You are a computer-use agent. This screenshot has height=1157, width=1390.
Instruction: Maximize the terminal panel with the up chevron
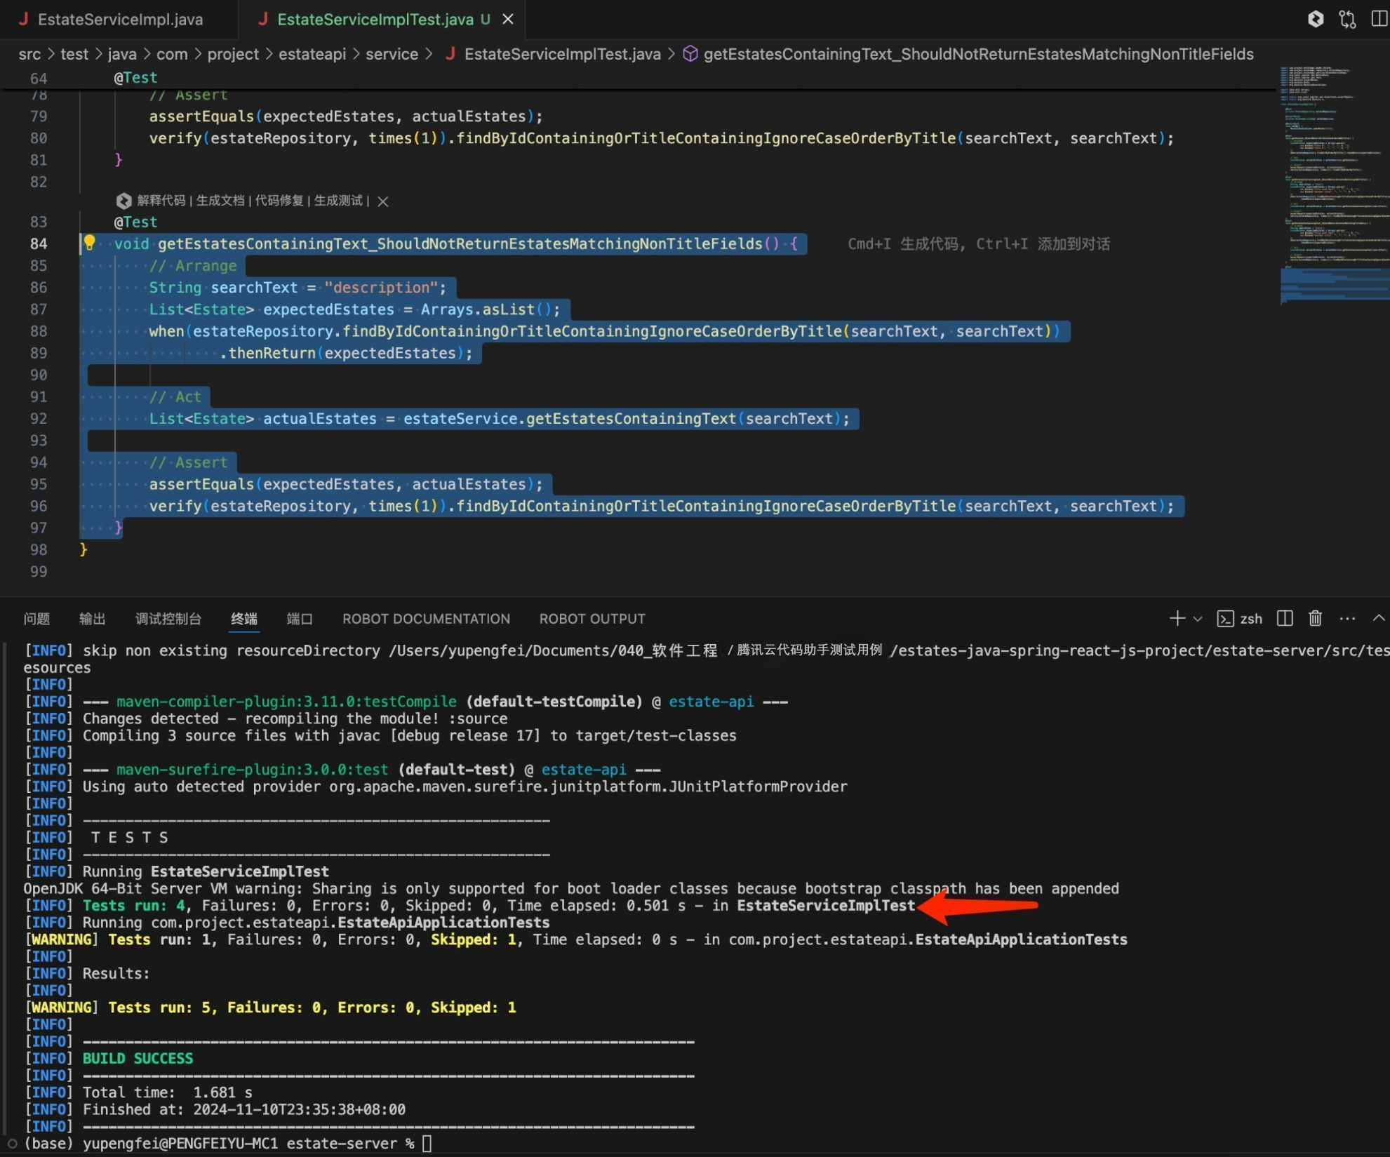click(1378, 618)
